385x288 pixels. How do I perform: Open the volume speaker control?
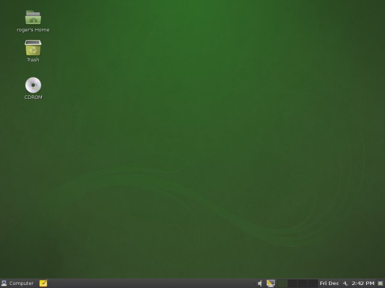pos(260,284)
